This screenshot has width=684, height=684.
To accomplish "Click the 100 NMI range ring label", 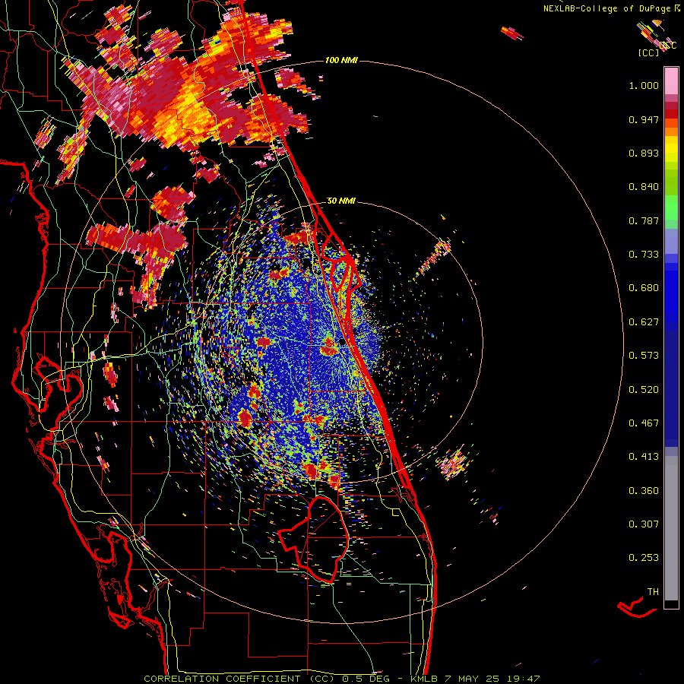I will point(341,60).
